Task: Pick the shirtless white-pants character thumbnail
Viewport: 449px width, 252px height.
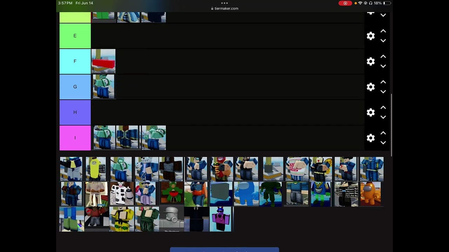Action: click(x=96, y=194)
